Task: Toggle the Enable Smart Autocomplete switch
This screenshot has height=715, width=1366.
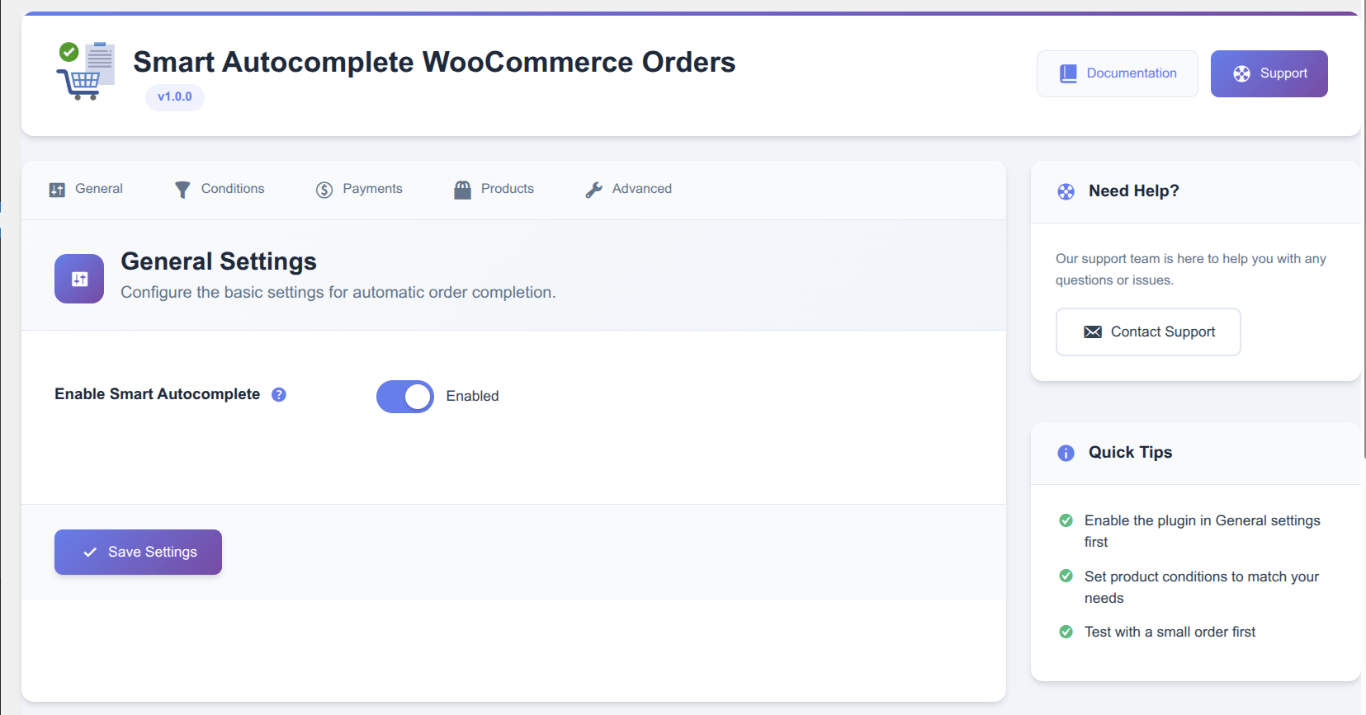Action: pos(404,397)
